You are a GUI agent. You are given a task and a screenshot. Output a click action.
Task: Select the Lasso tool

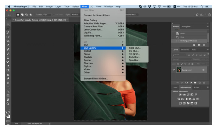pos(8,32)
